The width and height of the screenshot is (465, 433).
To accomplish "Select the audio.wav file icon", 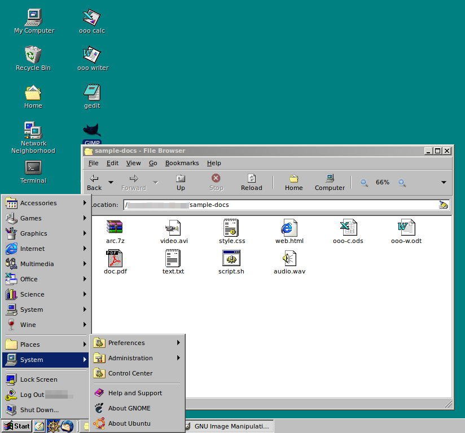I will (x=289, y=262).
